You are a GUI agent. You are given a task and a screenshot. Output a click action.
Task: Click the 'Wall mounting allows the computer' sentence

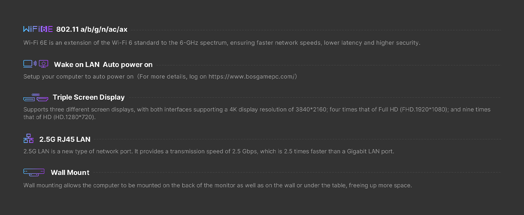(72, 185)
